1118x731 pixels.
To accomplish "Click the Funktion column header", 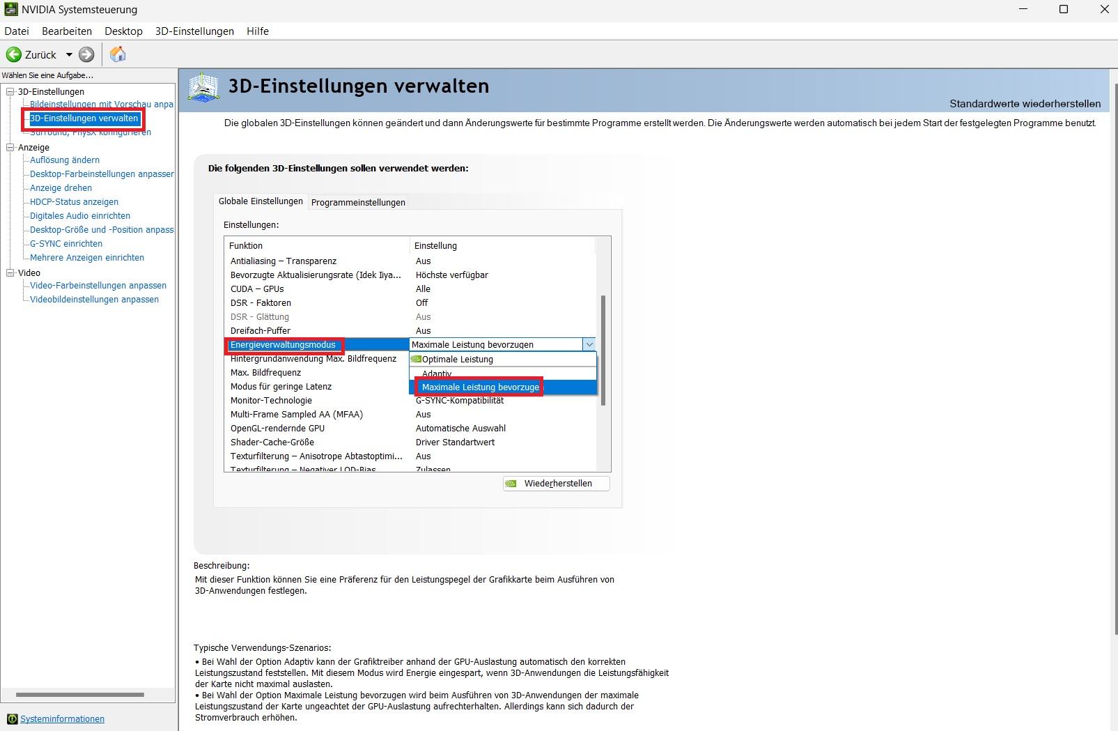I will point(317,246).
